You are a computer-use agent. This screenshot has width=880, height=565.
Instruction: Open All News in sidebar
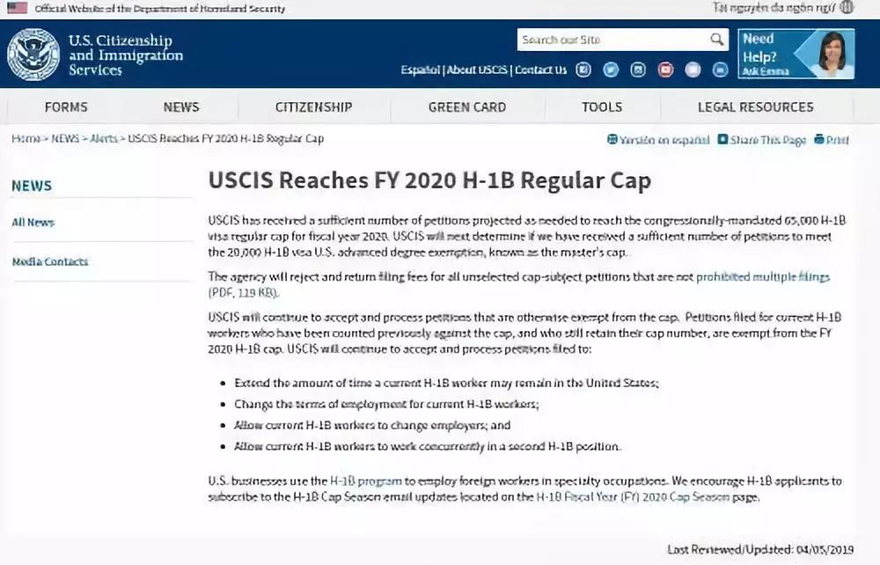pos(33,222)
